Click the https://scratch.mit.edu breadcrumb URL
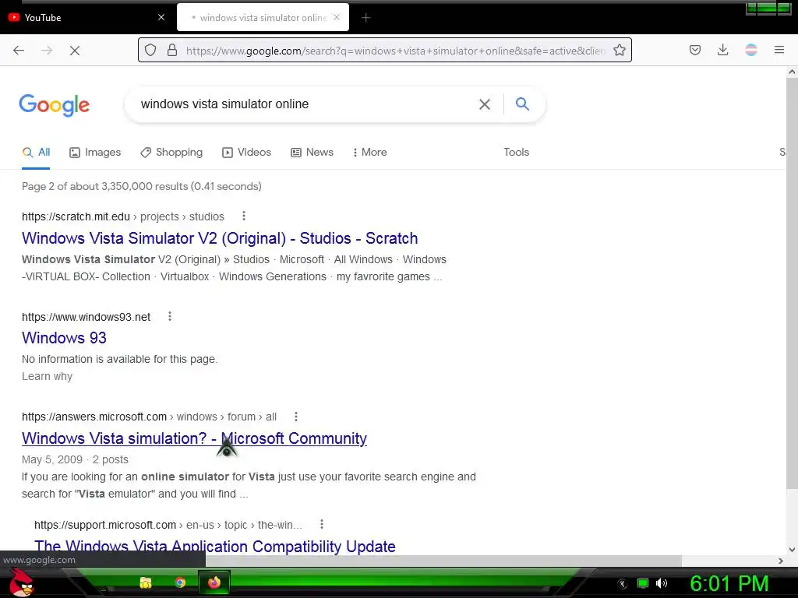The width and height of the screenshot is (798, 598). [x=76, y=216]
